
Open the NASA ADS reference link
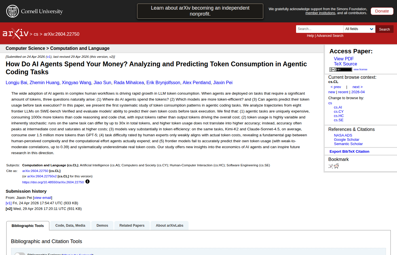pos(343,135)
